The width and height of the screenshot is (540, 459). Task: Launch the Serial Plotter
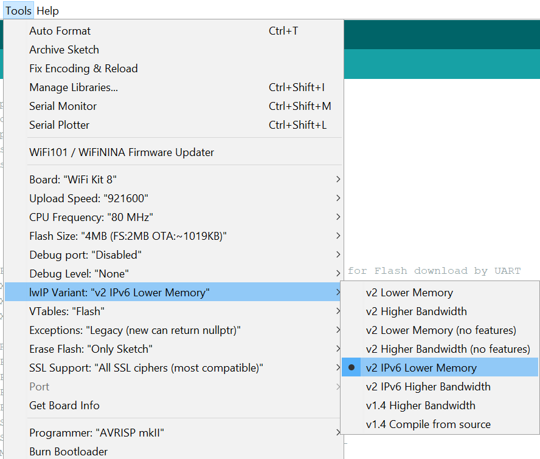[x=174, y=125]
